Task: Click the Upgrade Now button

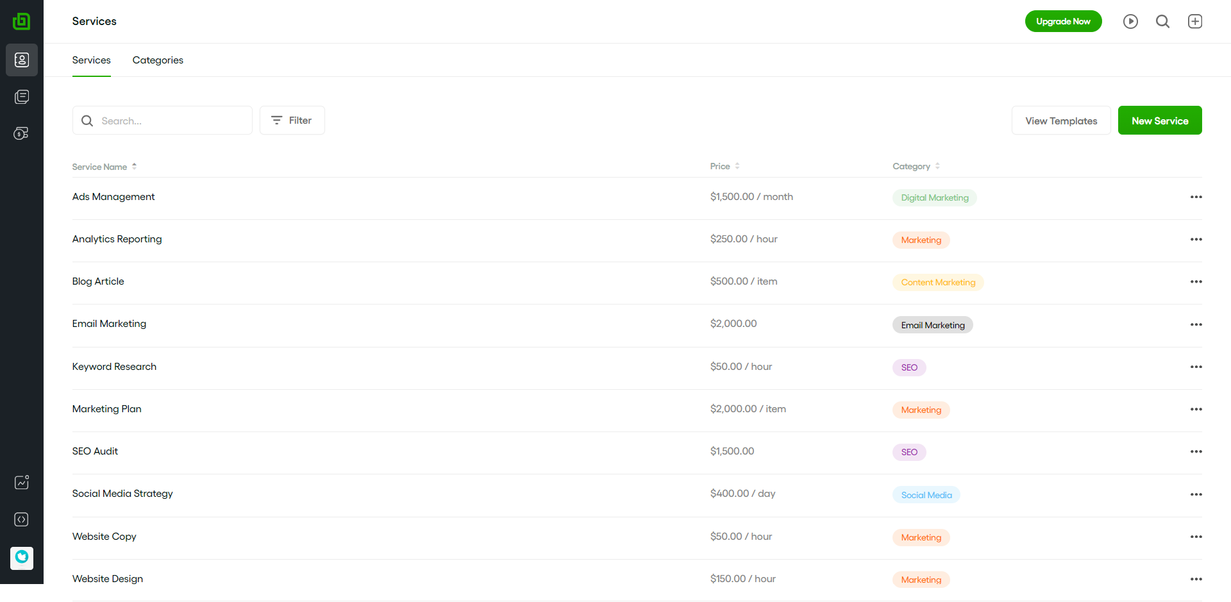Action: click(x=1063, y=21)
